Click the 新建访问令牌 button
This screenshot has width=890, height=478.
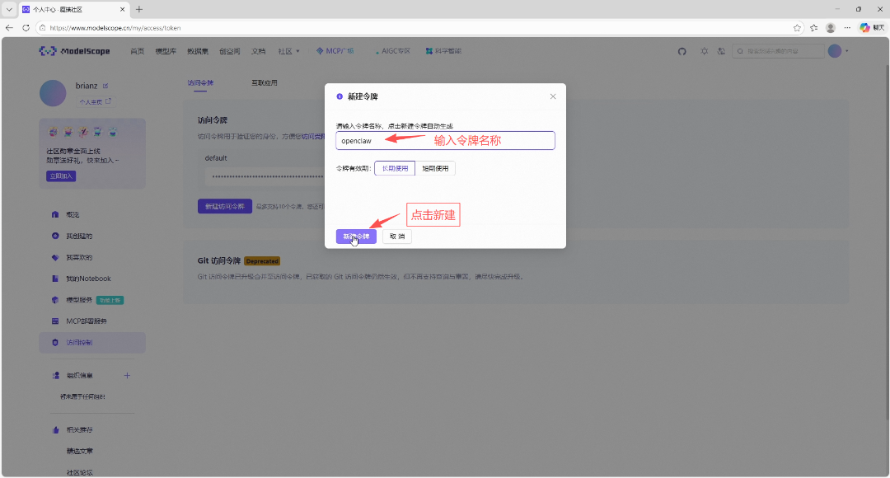225,206
